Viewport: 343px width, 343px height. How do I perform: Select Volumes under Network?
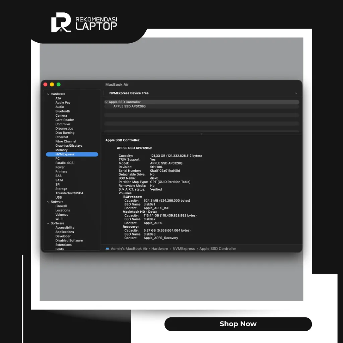coord(62,215)
